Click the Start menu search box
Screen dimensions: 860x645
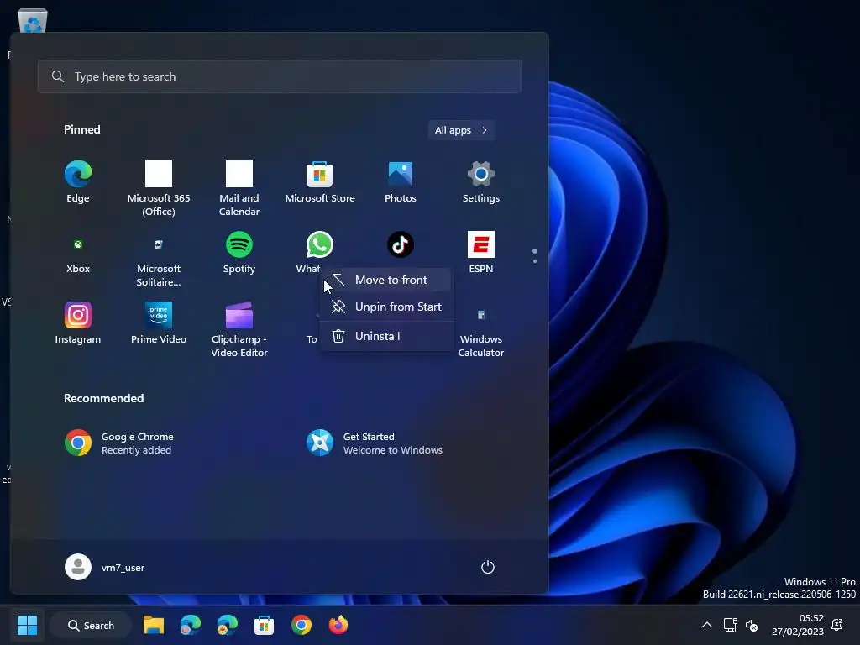pos(279,76)
